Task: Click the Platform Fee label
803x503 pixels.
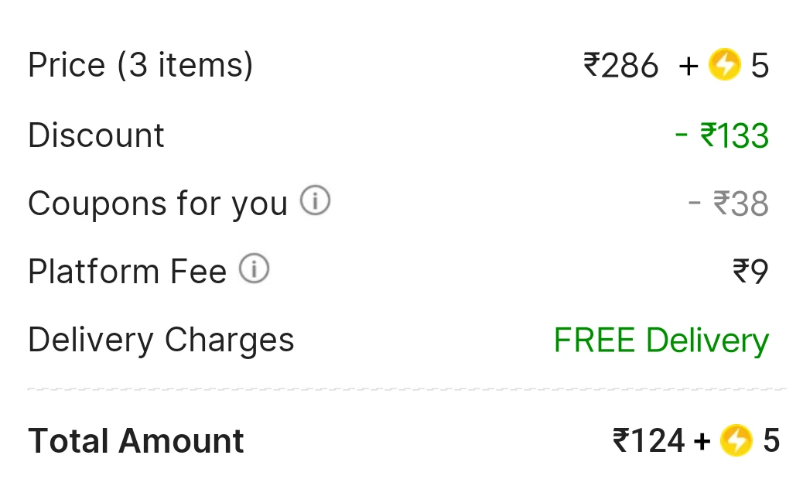Action: [127, 272]
